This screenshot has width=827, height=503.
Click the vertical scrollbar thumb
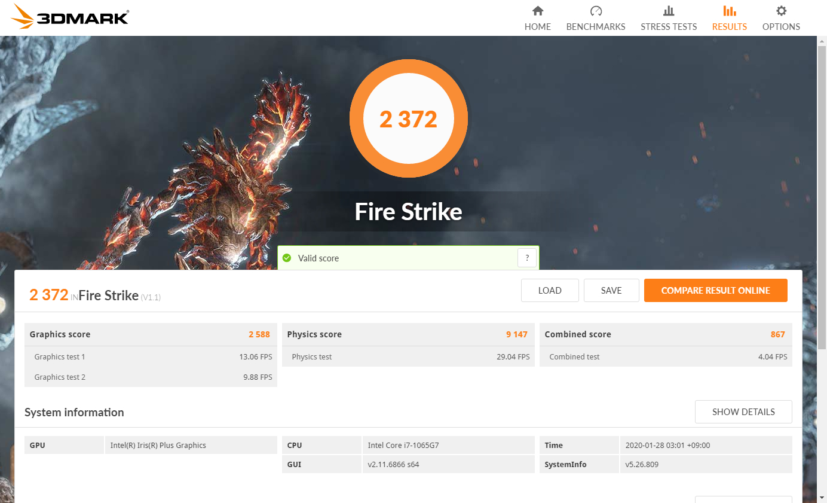[x=822, y=197]
